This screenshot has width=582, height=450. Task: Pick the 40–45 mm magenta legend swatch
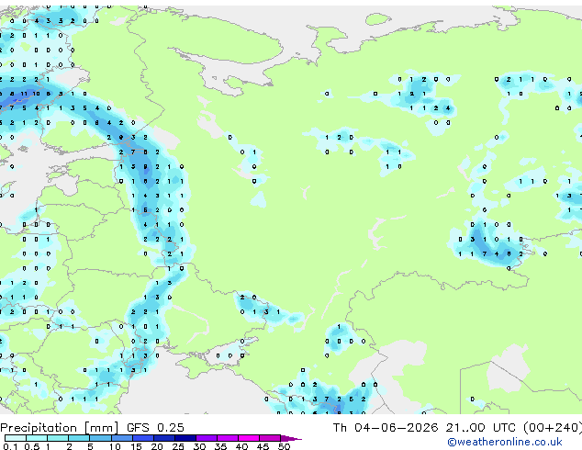[x=249, y=438]
